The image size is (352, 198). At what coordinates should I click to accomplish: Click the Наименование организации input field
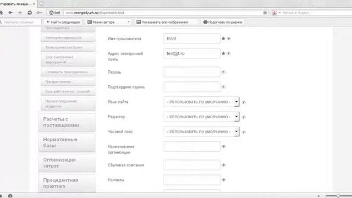point(192,146)
